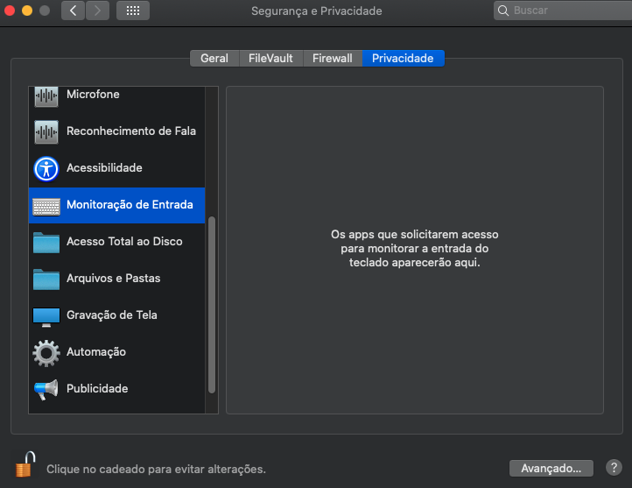Click the Monitoração de Entrada keyboard icon

tap(46, 206)
